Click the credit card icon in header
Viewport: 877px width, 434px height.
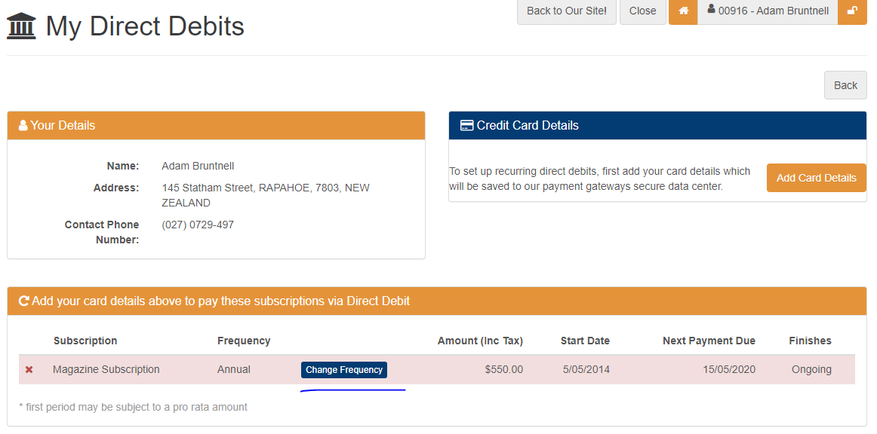click(466, 126)
